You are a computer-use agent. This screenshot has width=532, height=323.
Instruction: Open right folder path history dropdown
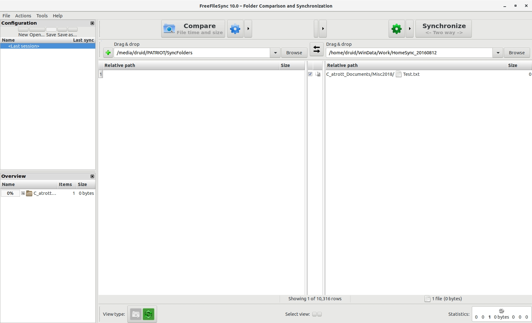(498, 53)
